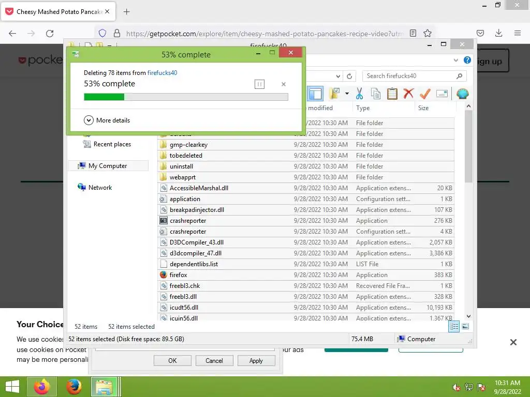Click the red X Delete icon
The image size is (530, 397).
tap(408, 94)
